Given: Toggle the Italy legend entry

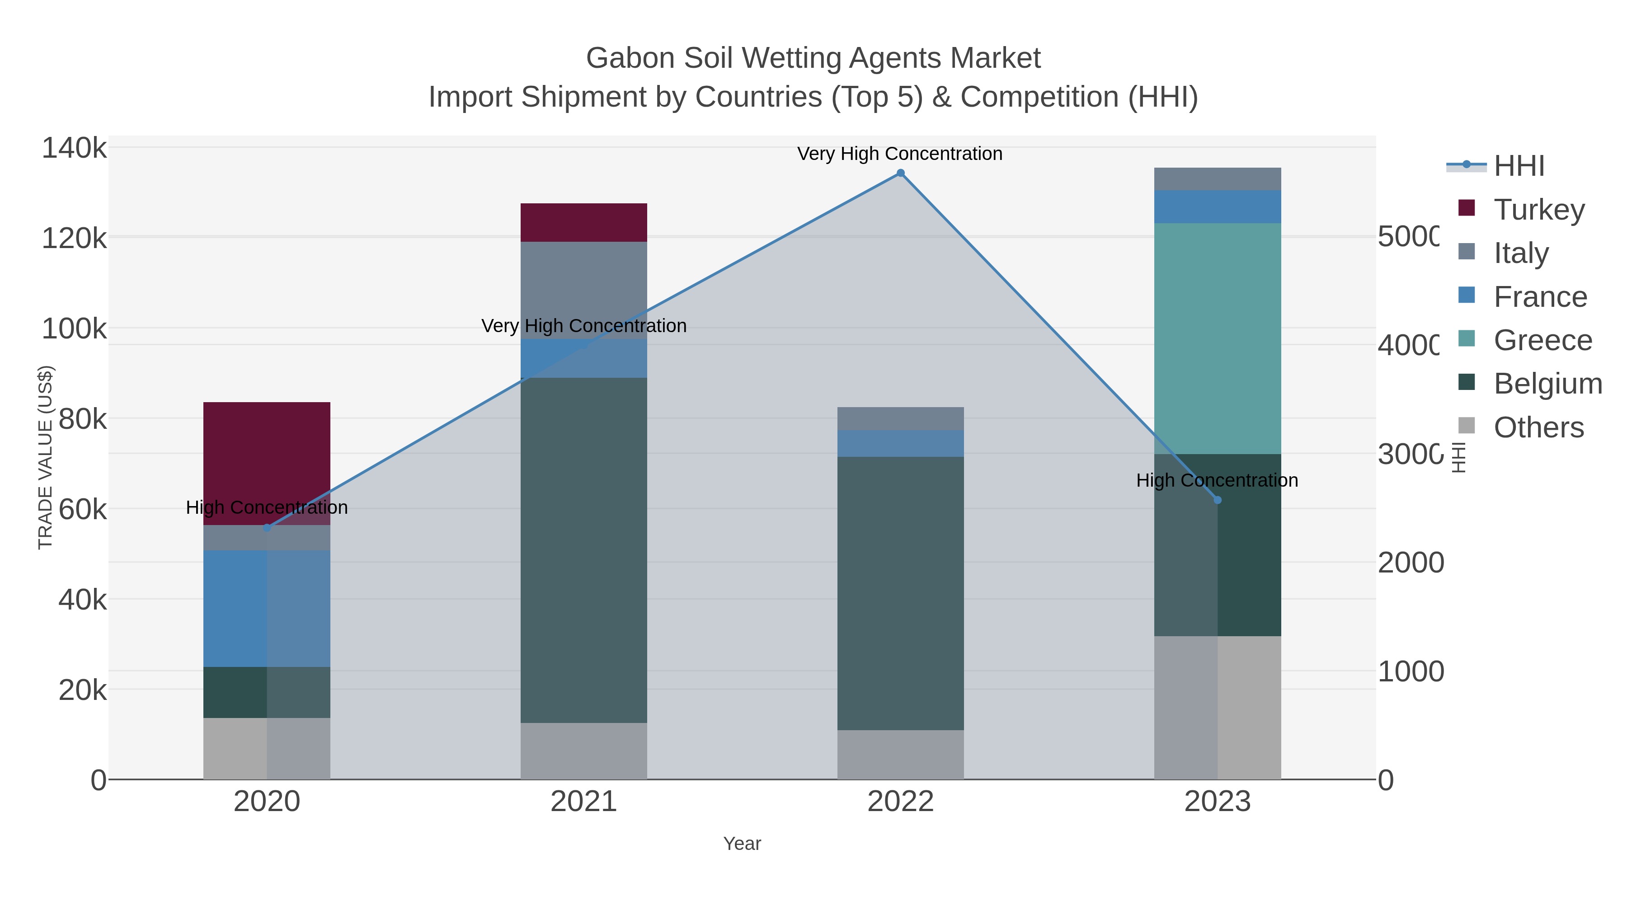Looking at the screenshot, I should point(1503,253).
